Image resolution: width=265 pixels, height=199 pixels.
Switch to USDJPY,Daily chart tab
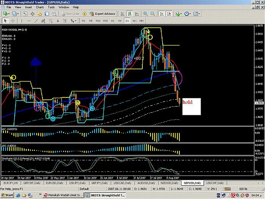77,183
